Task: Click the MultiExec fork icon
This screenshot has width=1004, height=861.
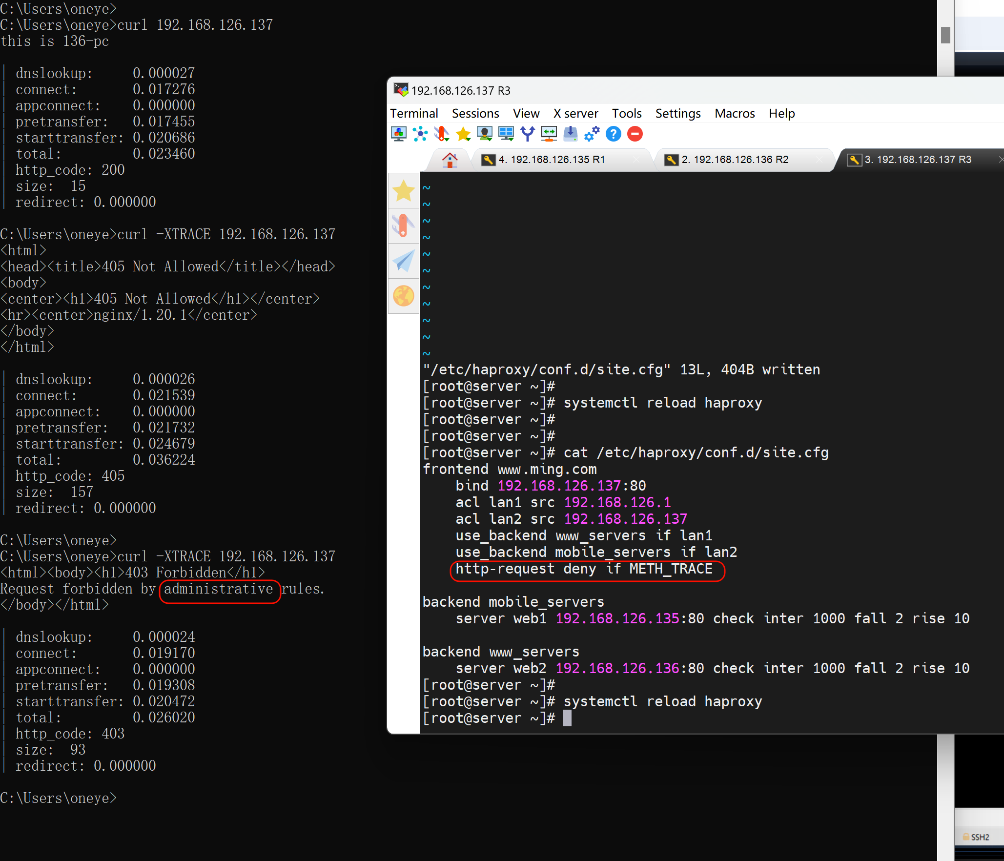Action: (527, 134)
